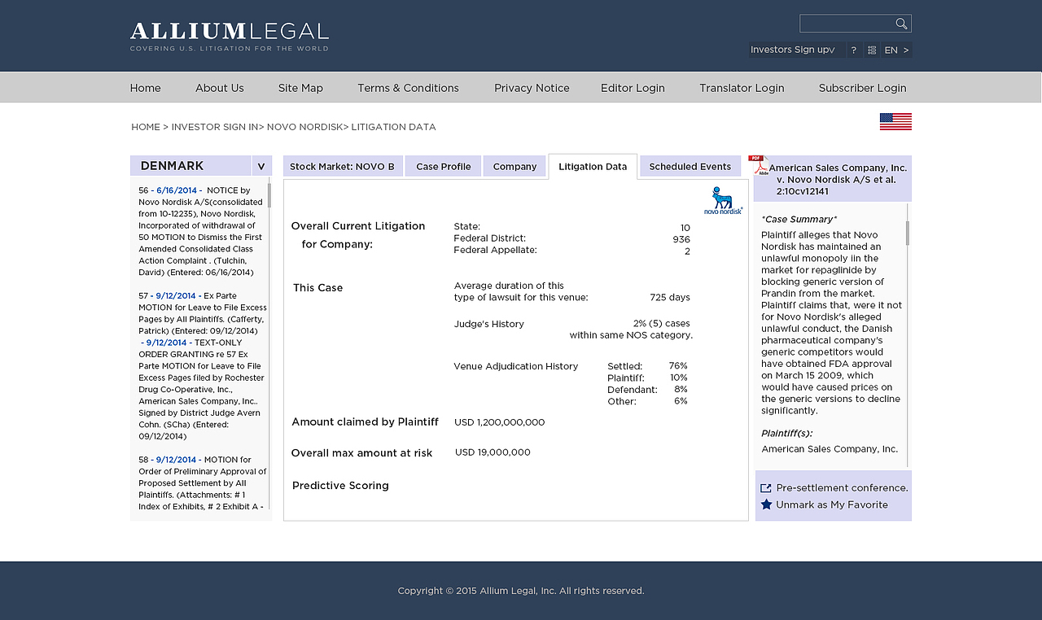Click the Venue Adjudication History label

coord(516,366)
